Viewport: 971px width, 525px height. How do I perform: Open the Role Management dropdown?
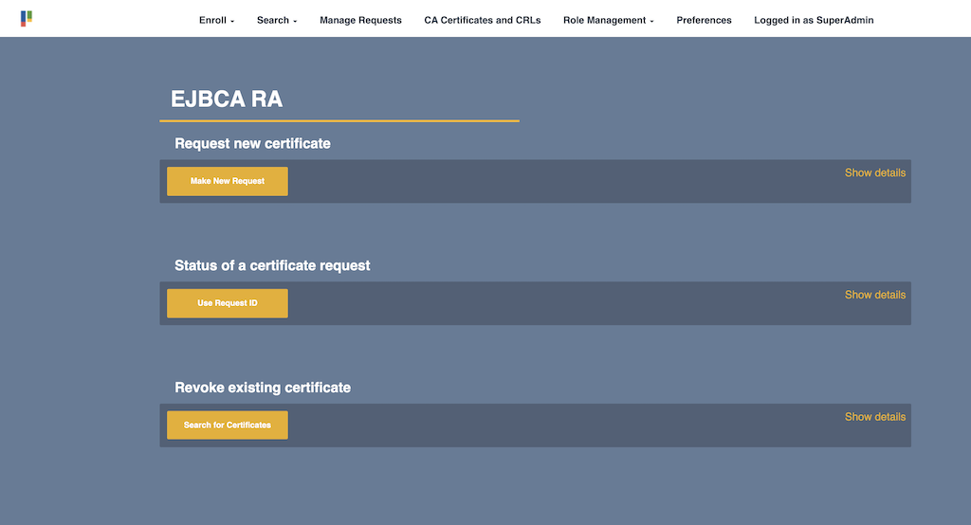point(608,20)
